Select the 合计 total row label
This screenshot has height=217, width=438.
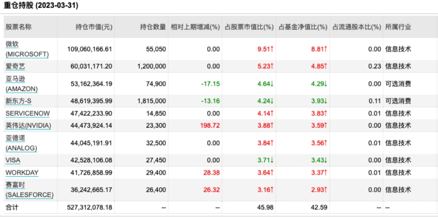[x=12, y=207]
